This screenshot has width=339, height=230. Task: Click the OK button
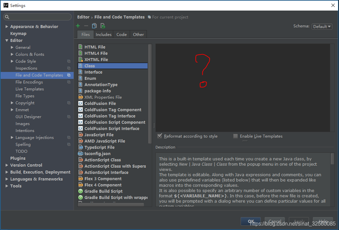pyautogui.click(x=251, y=221)
